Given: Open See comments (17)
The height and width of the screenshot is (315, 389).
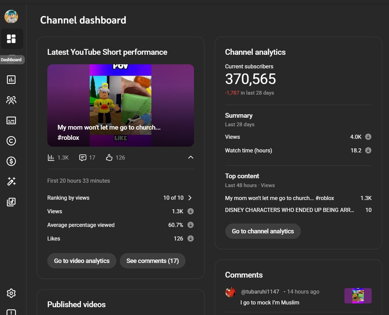Looking at the screenshot, I should coord(152,261).
